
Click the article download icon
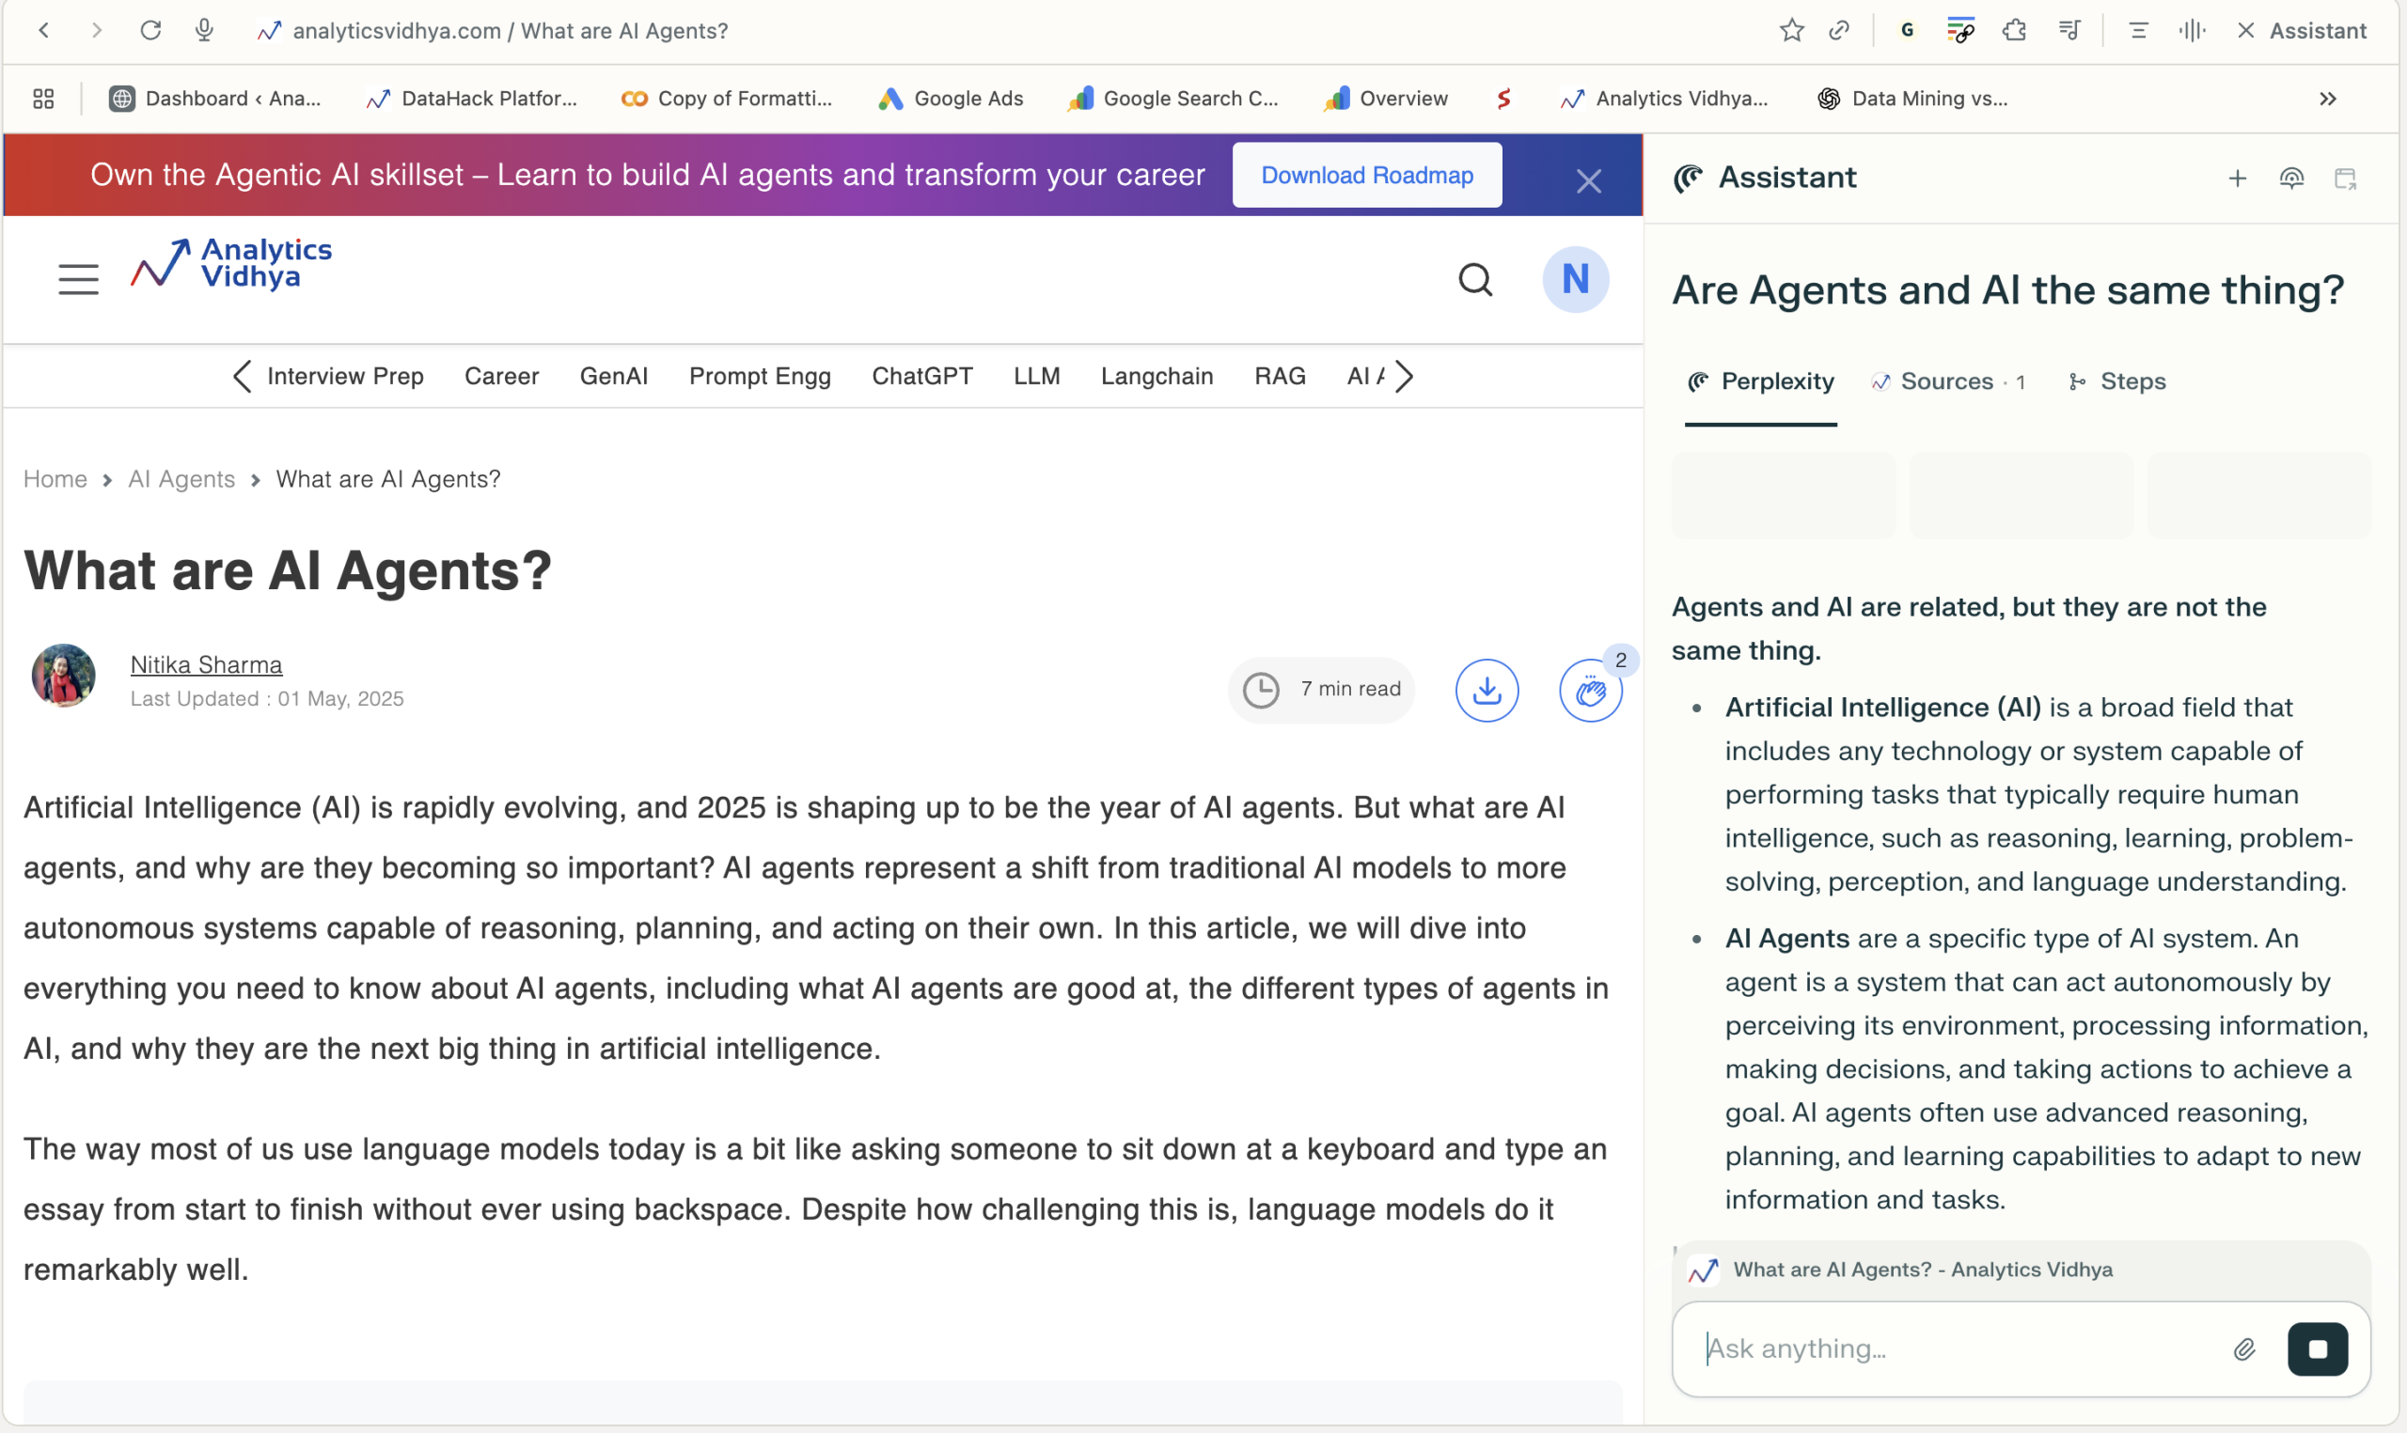click(x=1486, y=691)
